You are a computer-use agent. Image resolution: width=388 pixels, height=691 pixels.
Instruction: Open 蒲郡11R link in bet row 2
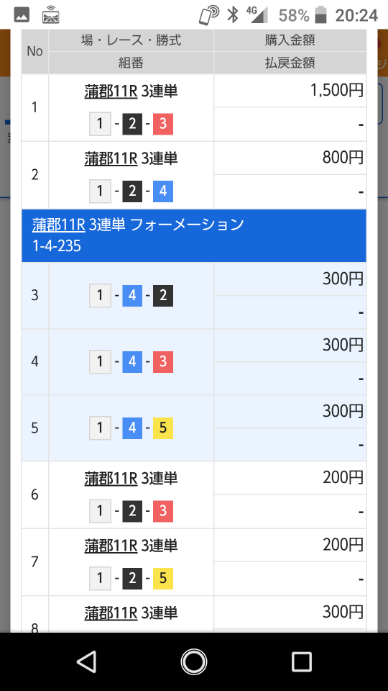pos(111,158)
